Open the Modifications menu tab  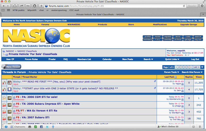(160, 25)
